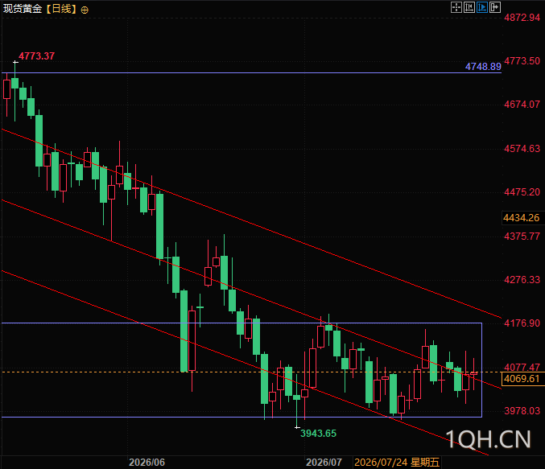Click the 2026/07 date axis label
Viewport: 545px width, 469px height.
tap(324, 463)
